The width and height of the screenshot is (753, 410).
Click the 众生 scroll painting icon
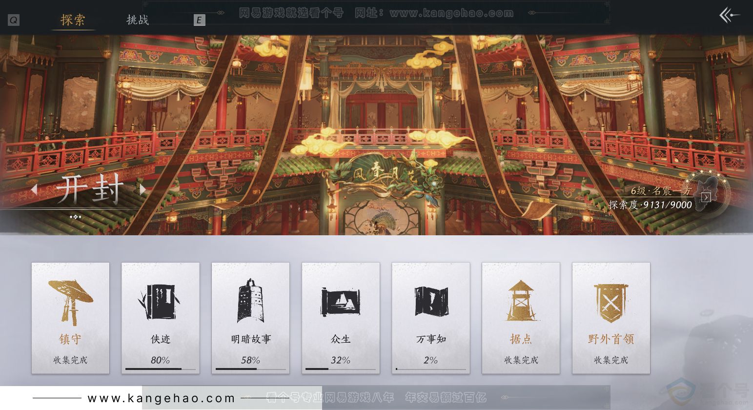point(341,302)
